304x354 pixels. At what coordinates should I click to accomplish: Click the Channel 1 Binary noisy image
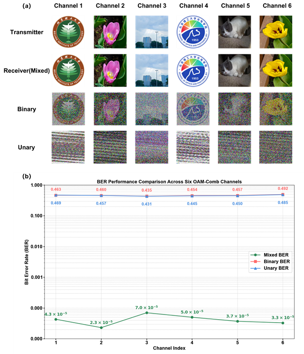pyautogui.click(x=68, y=109)
